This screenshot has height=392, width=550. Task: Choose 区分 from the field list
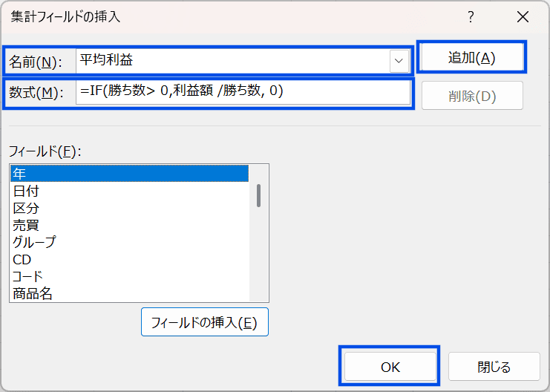pyautogui.click(x=128, y=208)
